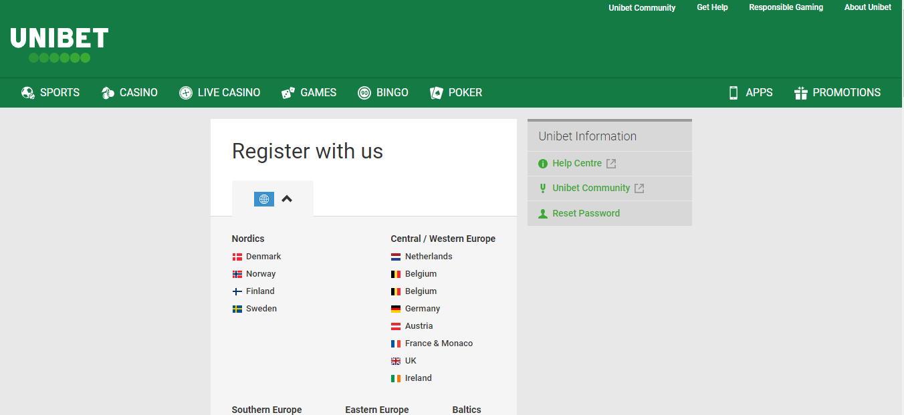Image resolution: width=904 pixels, height=415 pixels.
Task: Click the Unibet logo
Action: (x=60, y=45)
